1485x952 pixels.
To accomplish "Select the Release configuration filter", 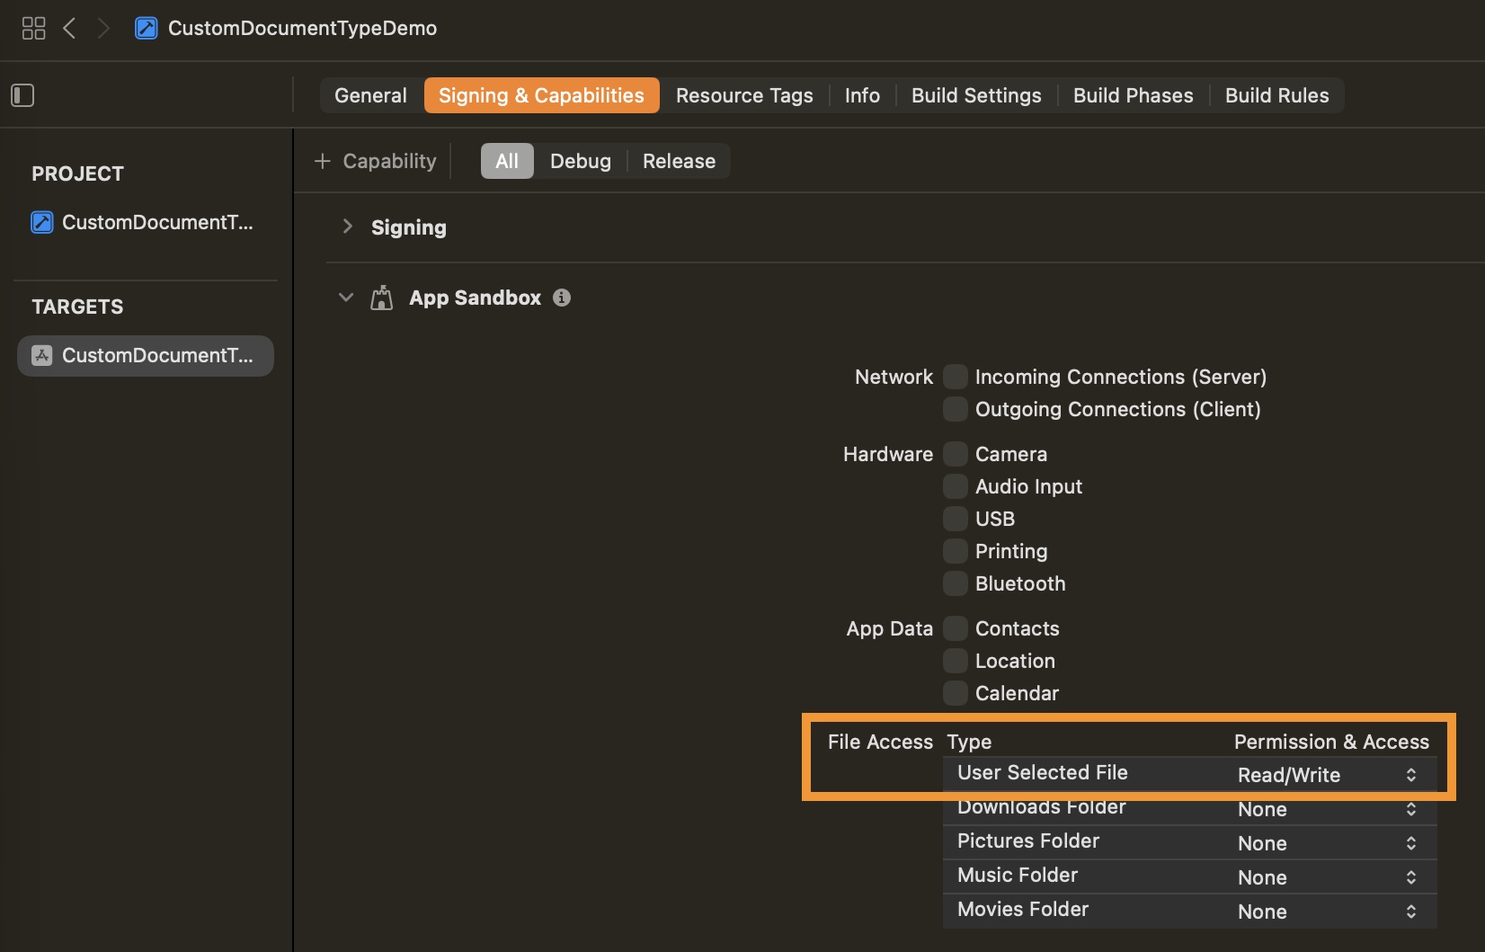I will pos(679,161).
